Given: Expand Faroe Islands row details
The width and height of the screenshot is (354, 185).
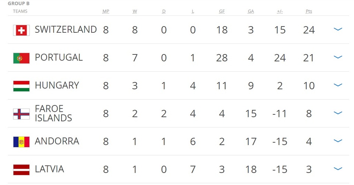Looking at the screenshot, I should pos(338,113).
